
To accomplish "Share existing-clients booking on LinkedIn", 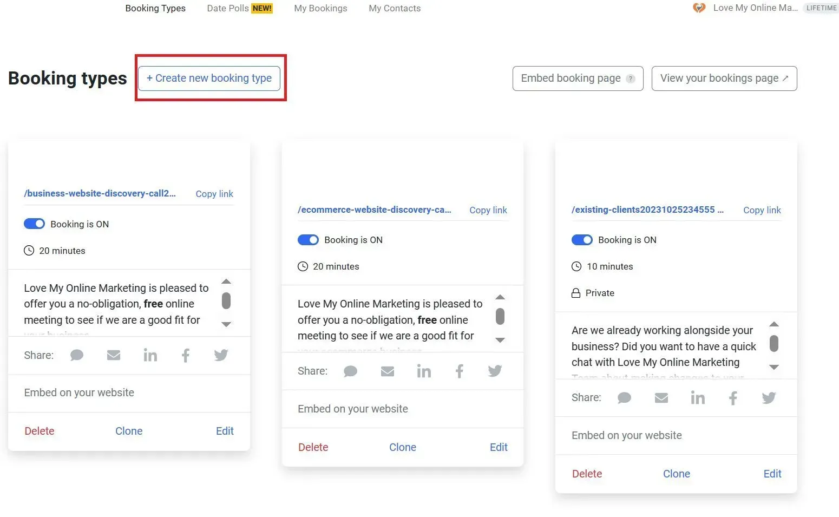I will (698, 398).
